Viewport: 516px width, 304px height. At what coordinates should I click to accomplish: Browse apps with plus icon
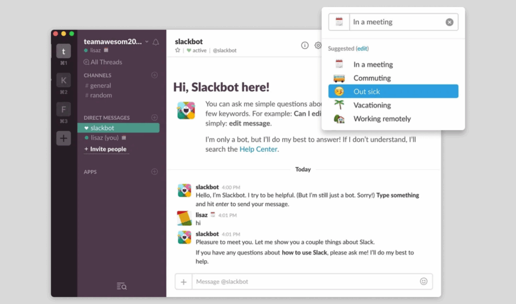154,172
